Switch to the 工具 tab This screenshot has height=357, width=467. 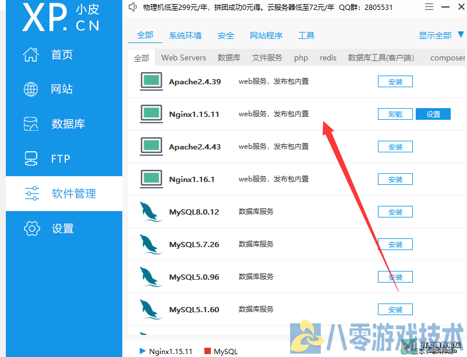[x=306, y=35]
